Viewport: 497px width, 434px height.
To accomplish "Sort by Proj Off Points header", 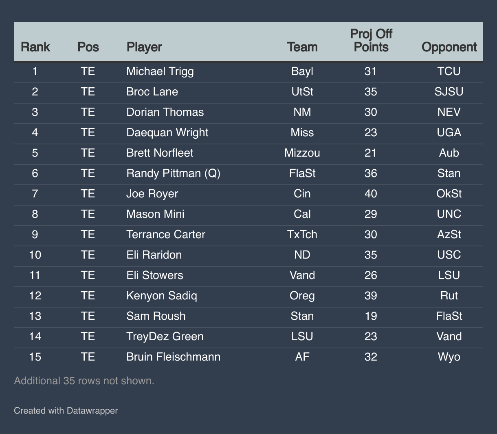I will click(371, 40).
